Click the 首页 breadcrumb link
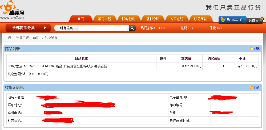The image size is (266, 130). 36,38
